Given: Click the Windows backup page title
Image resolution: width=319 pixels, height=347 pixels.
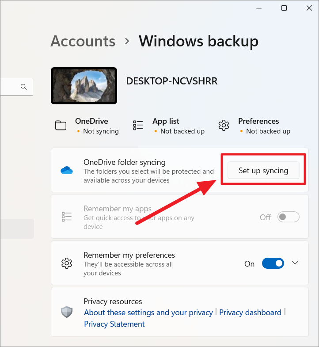Looking at the screenshot, I should [198, 41].
